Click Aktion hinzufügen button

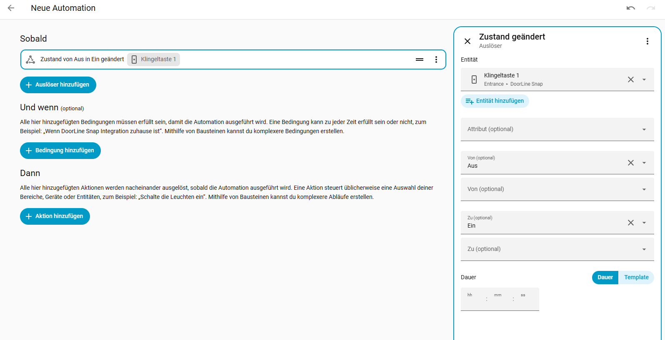click(x=55, y=216)
